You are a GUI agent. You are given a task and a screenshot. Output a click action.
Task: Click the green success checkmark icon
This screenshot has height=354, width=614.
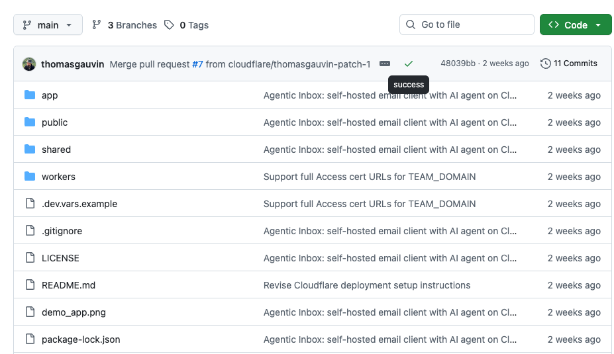pos(409,64)
